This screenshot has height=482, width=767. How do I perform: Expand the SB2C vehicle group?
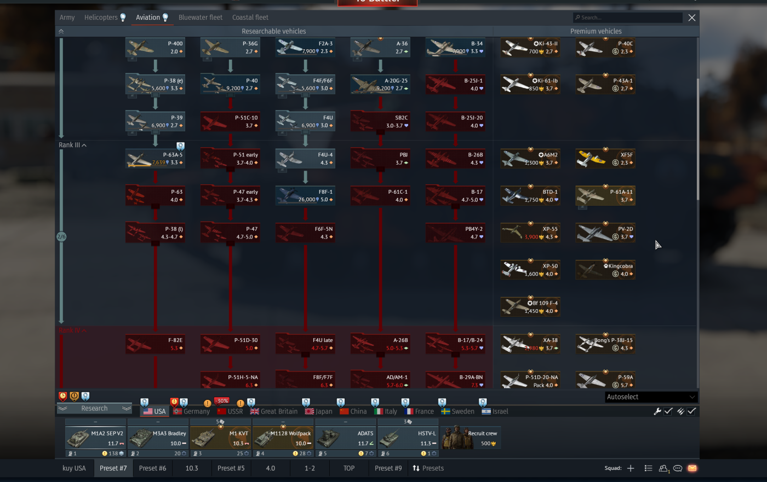click(x=380, y=132)
